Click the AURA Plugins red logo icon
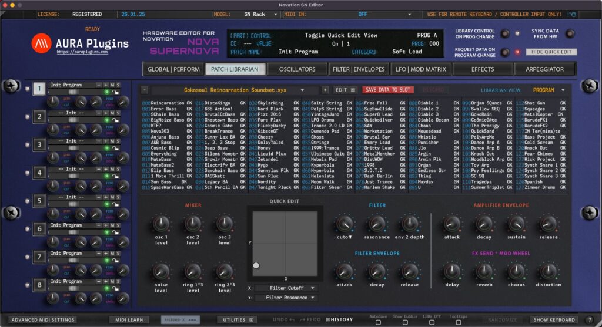602x327 pixels. point(41,43)
